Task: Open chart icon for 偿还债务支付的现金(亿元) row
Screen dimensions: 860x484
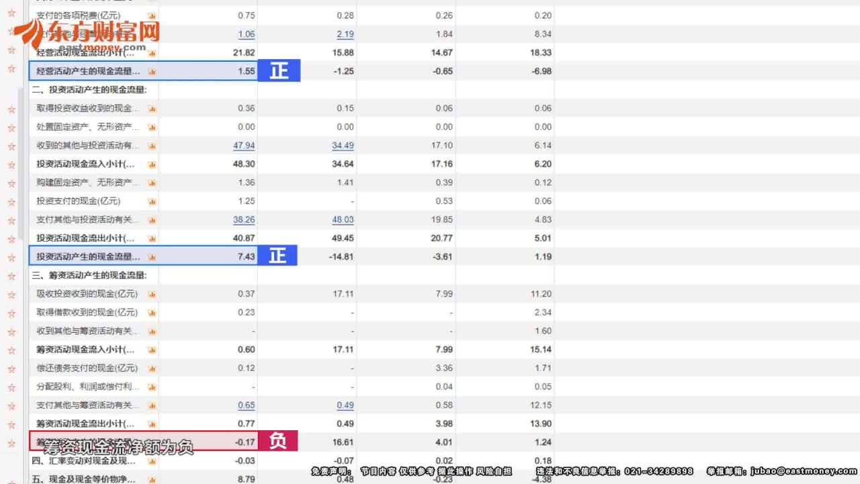Action: 152,368
